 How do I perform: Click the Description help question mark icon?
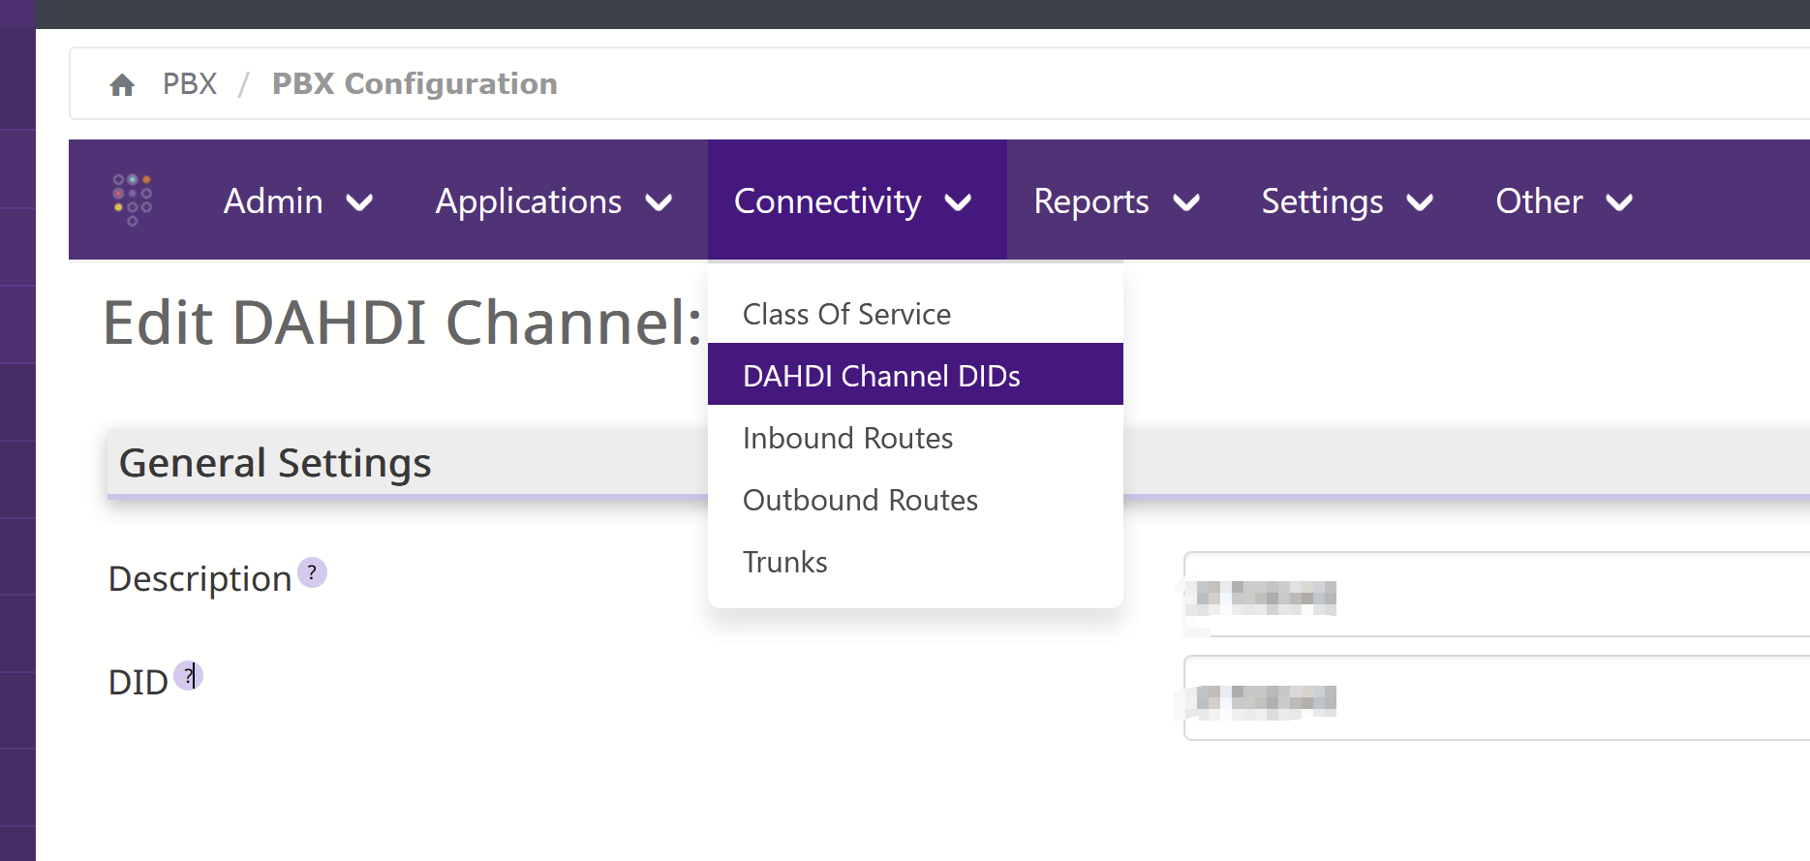[312, 572]
